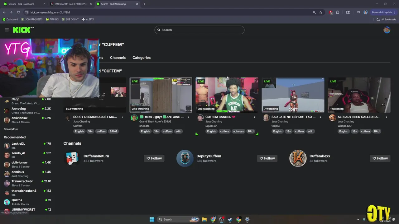Image resolution: width=399 pixels, height=224 pixels.
Task: Open Settings gear in taskbar
Action: [x=247, y=219]
